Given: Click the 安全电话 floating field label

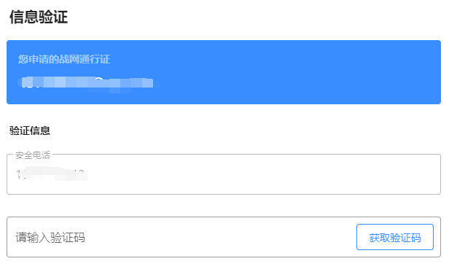Looking at the screenshot, I should [33, 155].
